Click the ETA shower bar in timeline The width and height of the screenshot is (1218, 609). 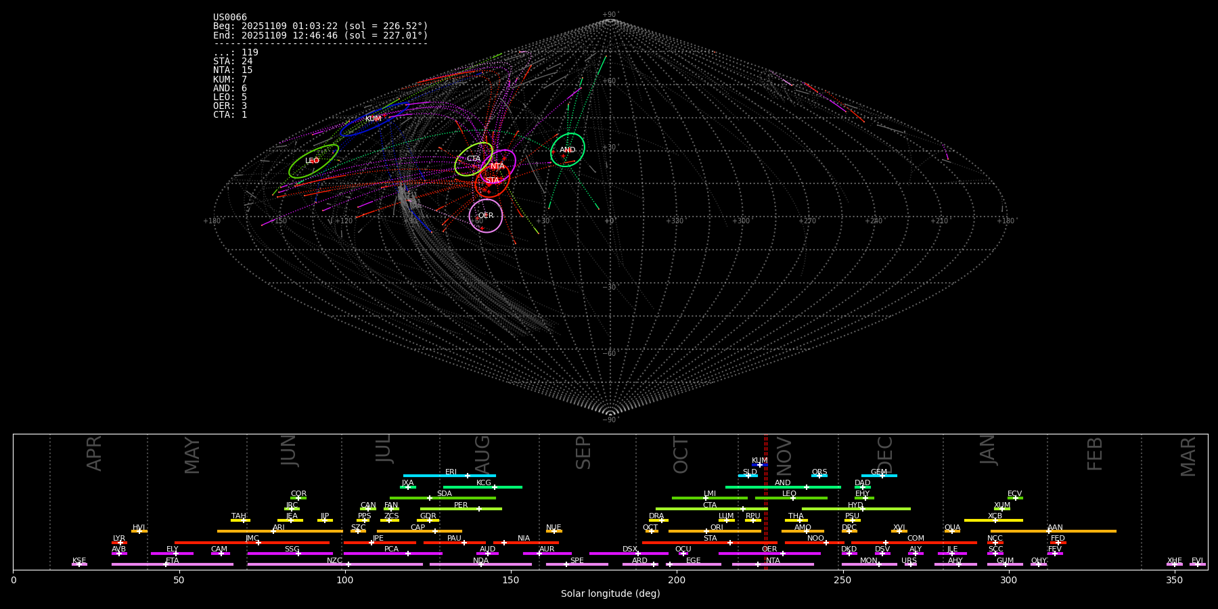click(172, 564)
